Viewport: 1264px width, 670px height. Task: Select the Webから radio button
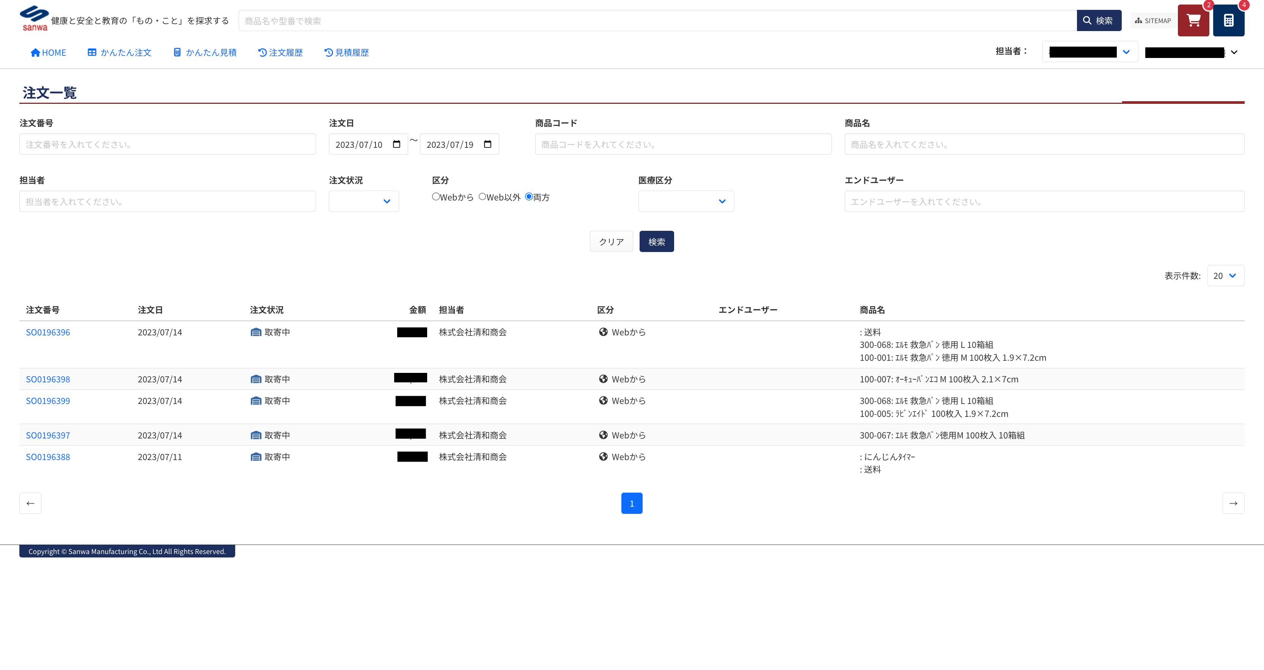[435, 197]
